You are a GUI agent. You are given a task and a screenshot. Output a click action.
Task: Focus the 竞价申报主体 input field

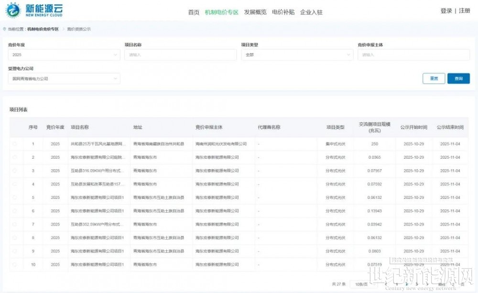point(413,55)
